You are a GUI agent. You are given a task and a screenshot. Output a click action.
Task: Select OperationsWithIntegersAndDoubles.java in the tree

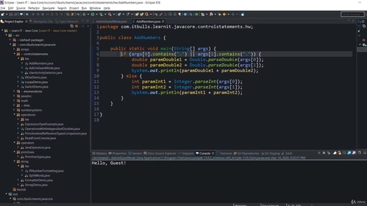52,129
